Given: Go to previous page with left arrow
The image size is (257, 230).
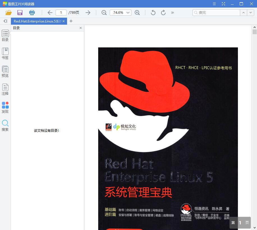Looking at the screenshot, I should (x=50, y=13).
